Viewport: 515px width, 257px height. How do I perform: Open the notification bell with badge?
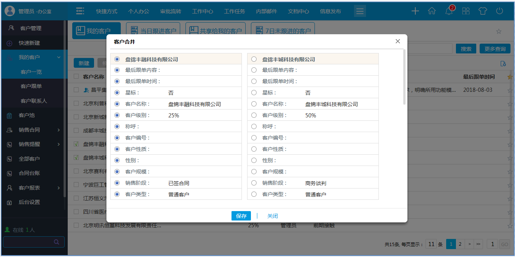click(449, 11)
